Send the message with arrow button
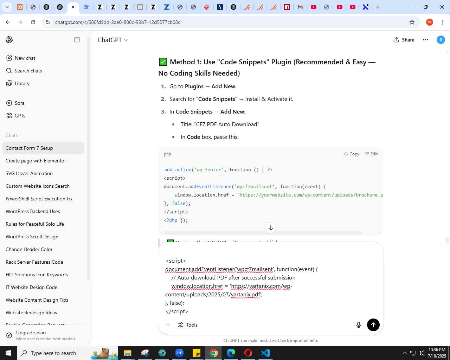This screenshot has width=450, height=360. click(x=373, y=325)
